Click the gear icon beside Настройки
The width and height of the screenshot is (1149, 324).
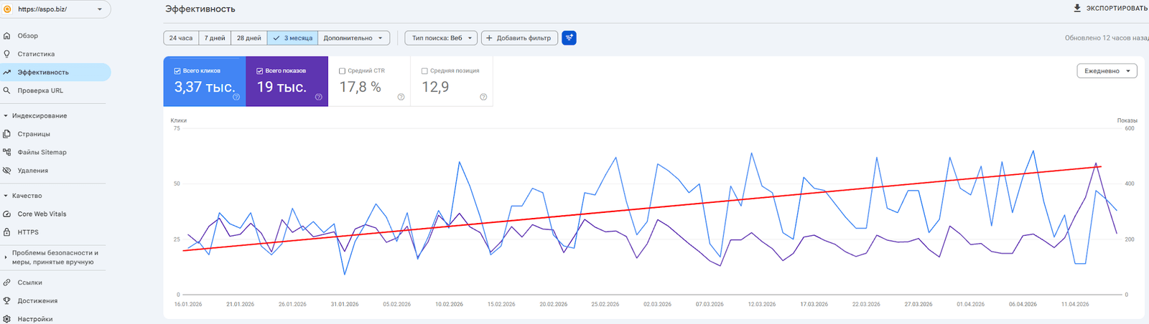[7, 319]
